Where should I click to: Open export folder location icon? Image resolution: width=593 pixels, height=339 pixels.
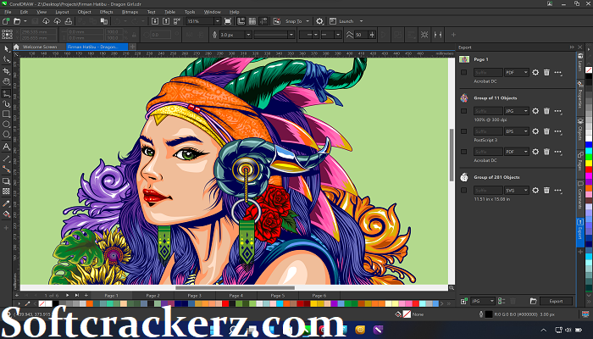(533, 301)
